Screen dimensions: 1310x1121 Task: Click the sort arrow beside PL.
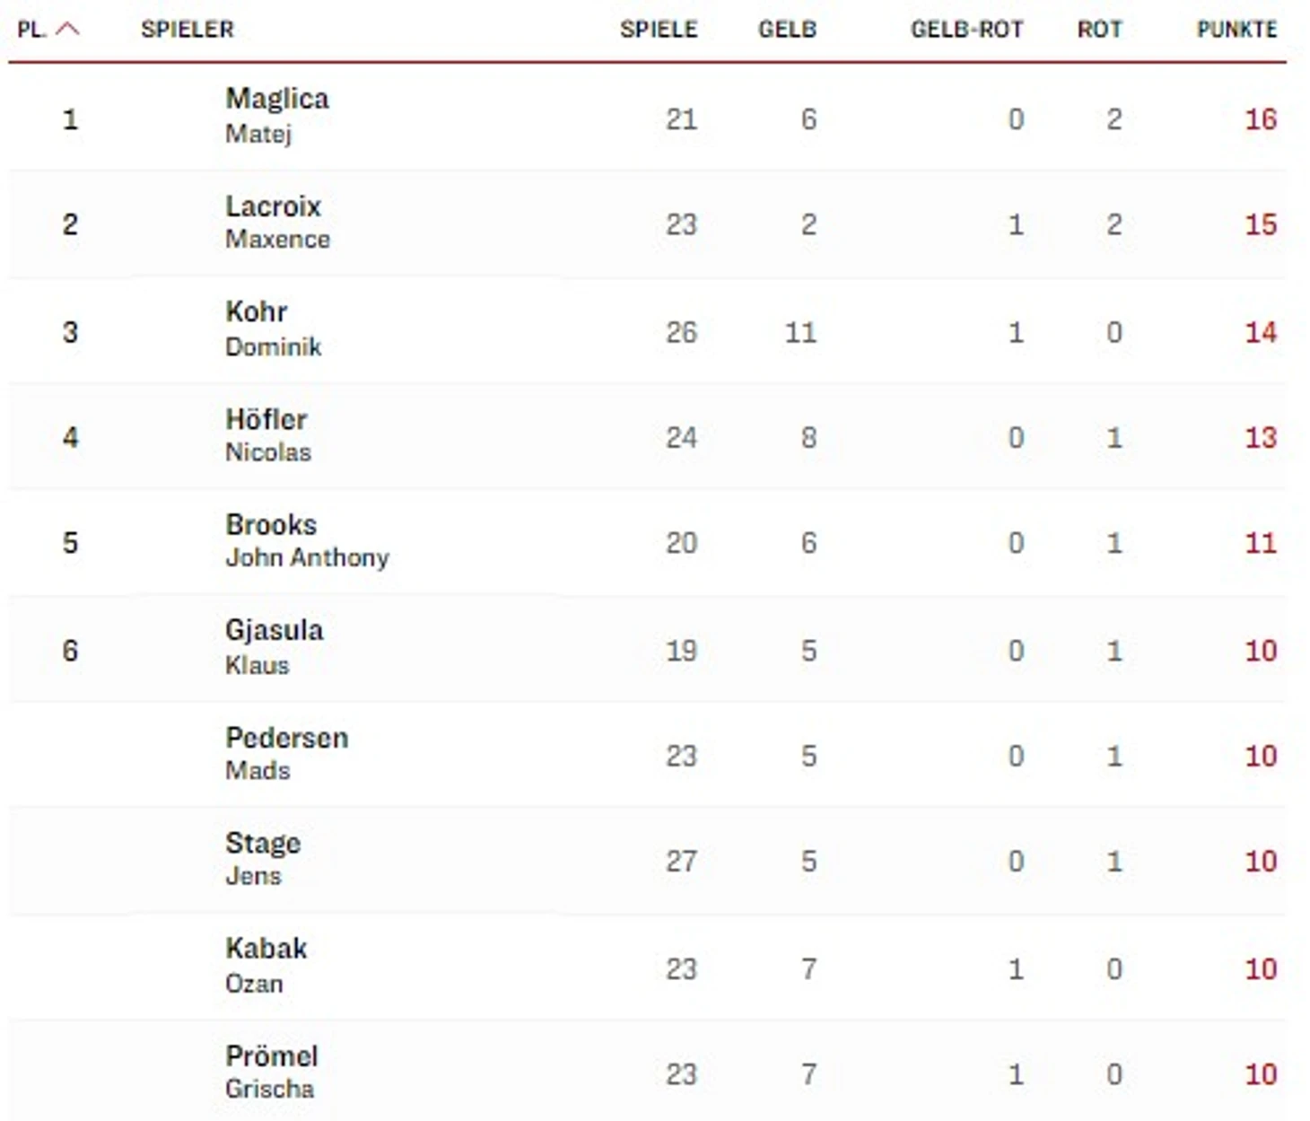pos(67,29)
